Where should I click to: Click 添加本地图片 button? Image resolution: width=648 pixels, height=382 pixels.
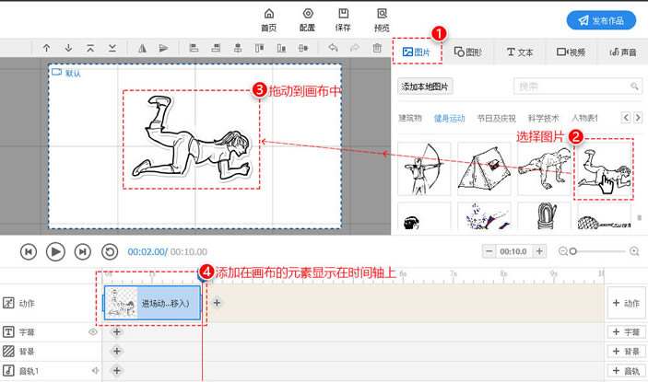pos(425,87)
